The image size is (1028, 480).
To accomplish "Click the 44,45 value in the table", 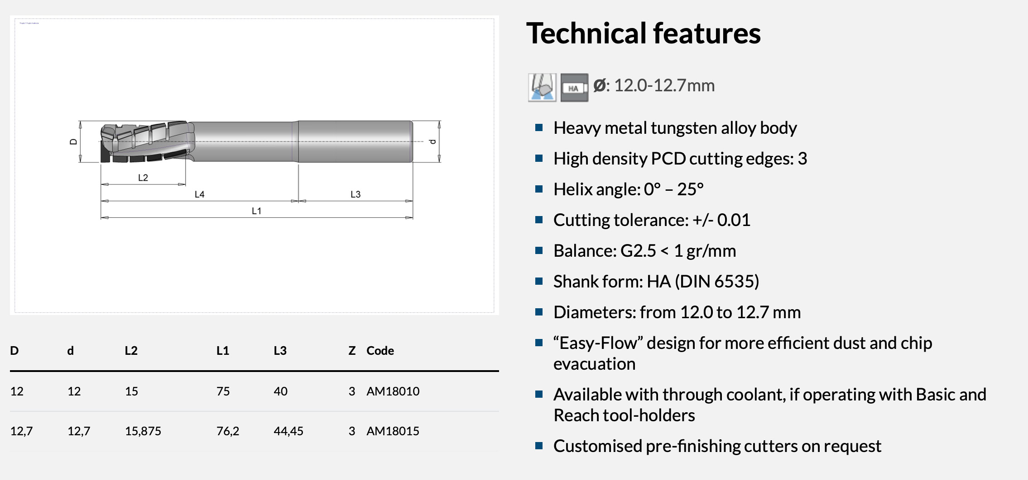I will coord(288,431).
